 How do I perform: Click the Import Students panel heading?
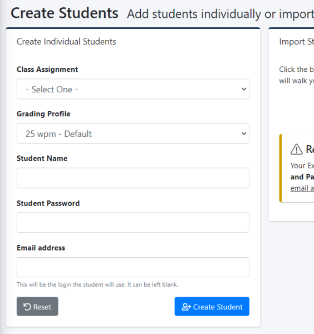[x=297, y=42]
